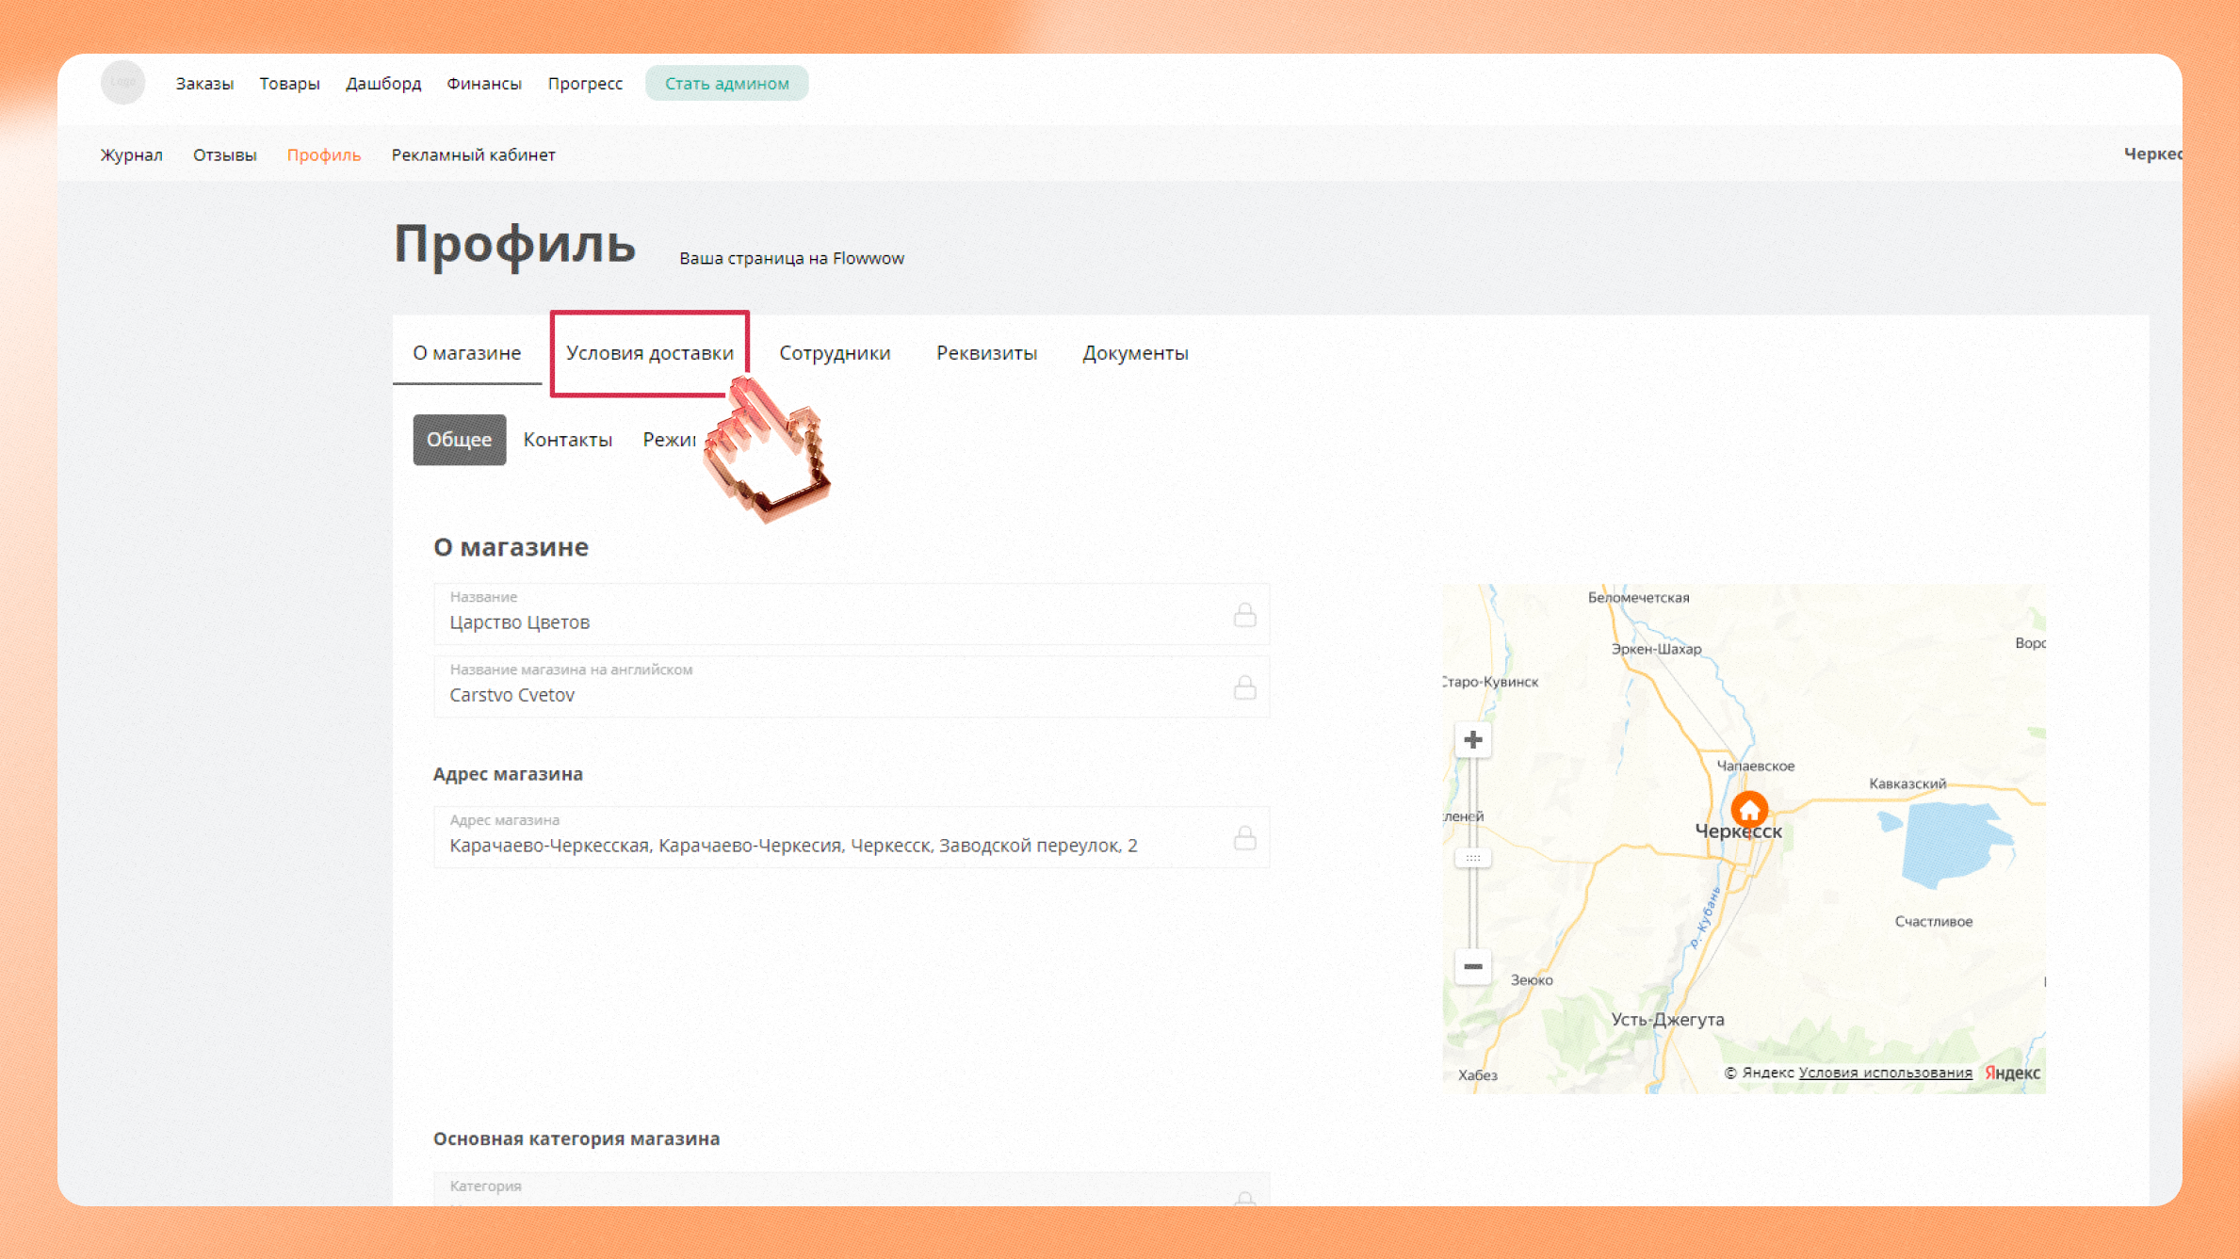Click the orange house marker on map
Image resolution: width=2240 pixels, height=1259 pixels.
point(1749,809)
